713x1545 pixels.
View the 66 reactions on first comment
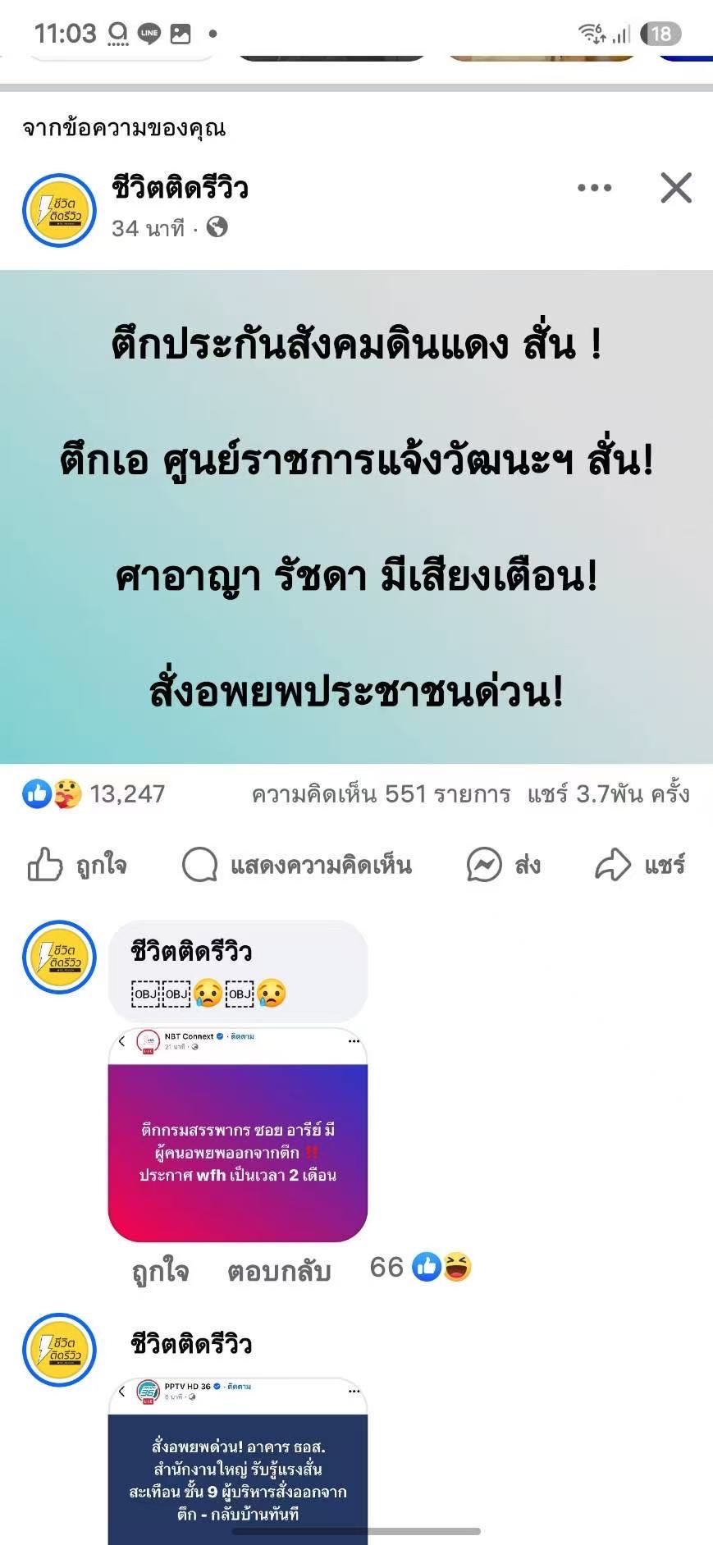click(421, 1268)
